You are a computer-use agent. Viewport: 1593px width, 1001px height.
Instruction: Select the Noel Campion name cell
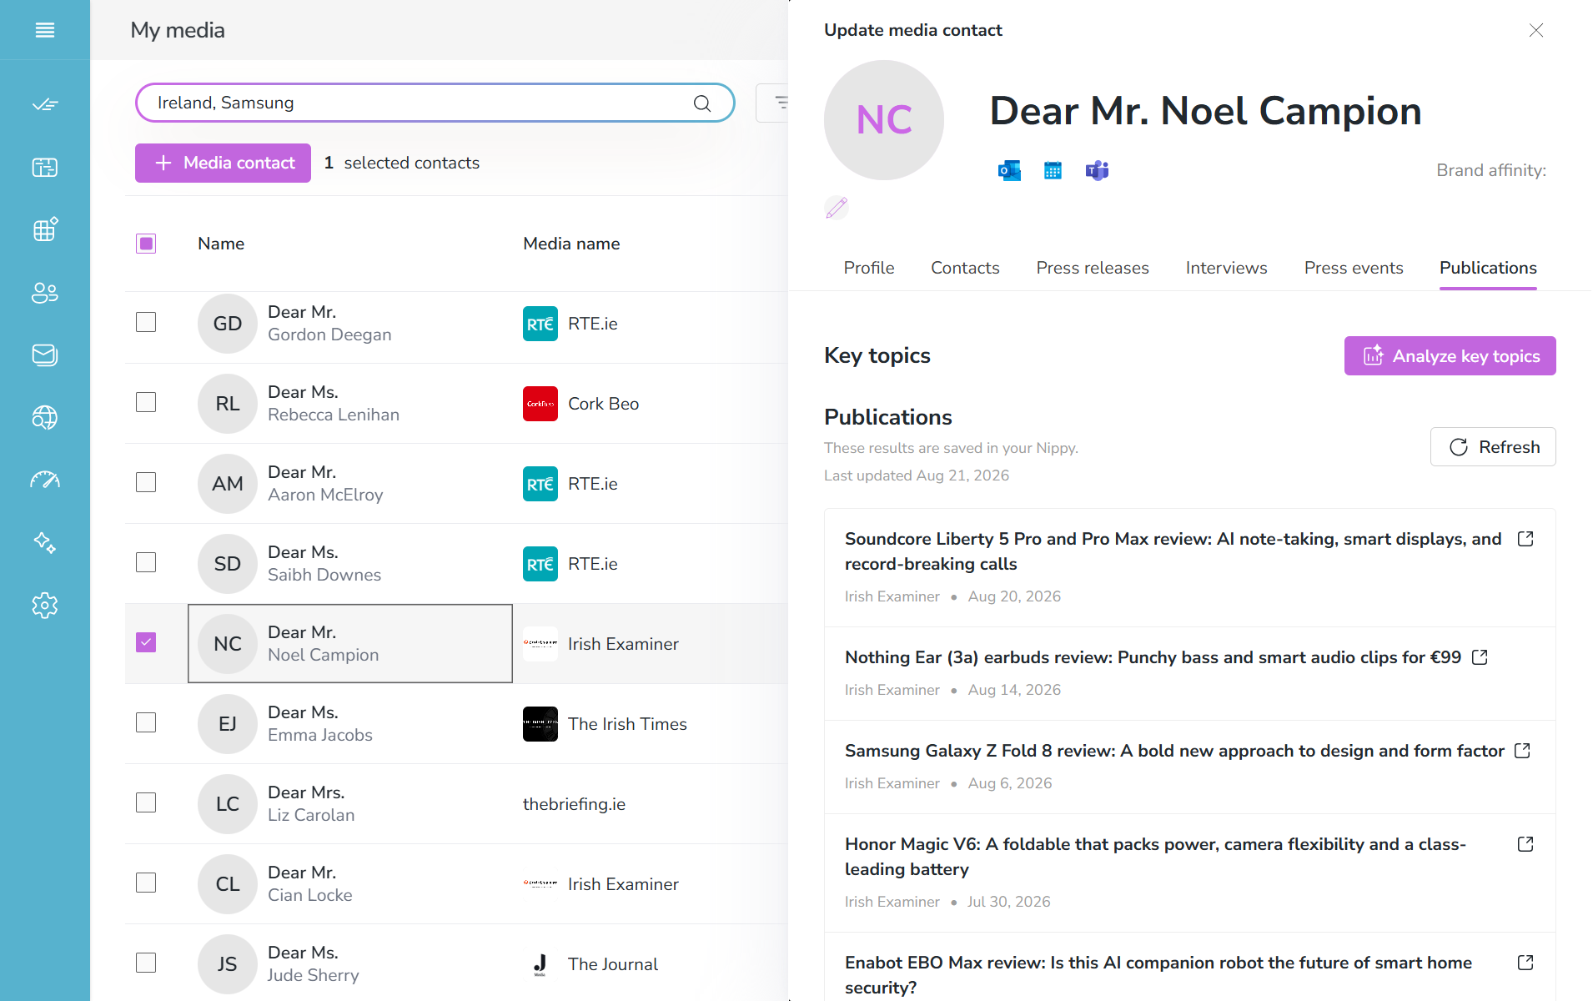click(x=350, y=643)
